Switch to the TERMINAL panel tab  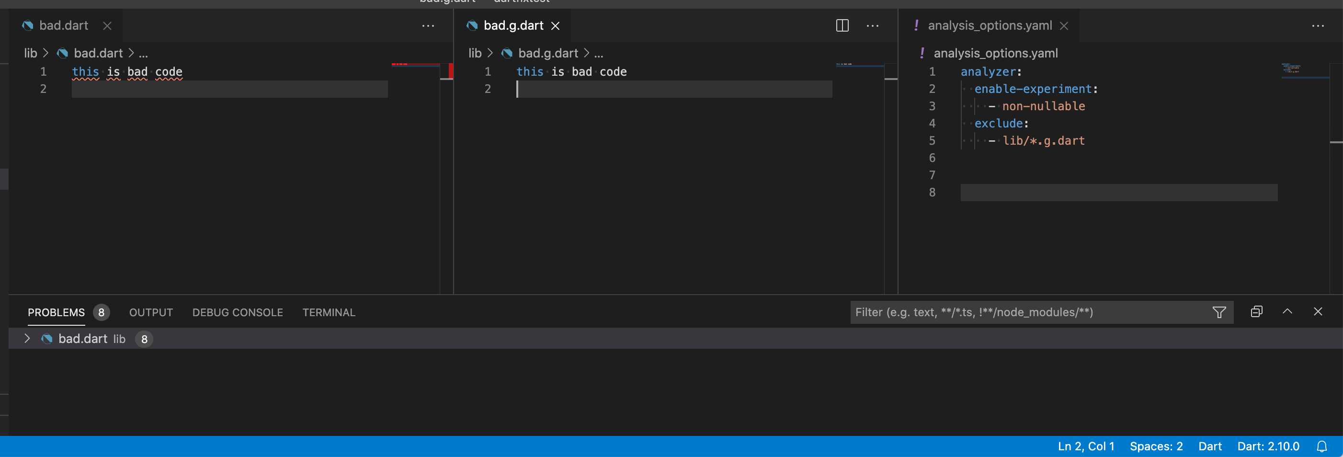pos(329,312)
